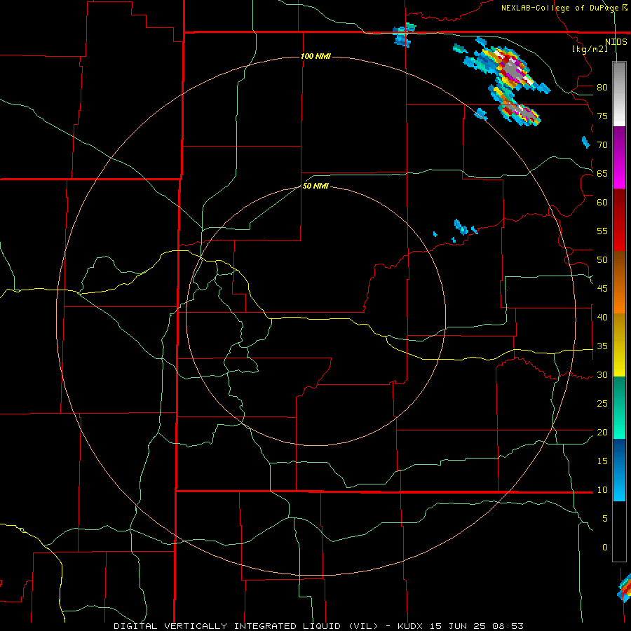
Task: Click the scale value 10
Action: click(602, 490)
